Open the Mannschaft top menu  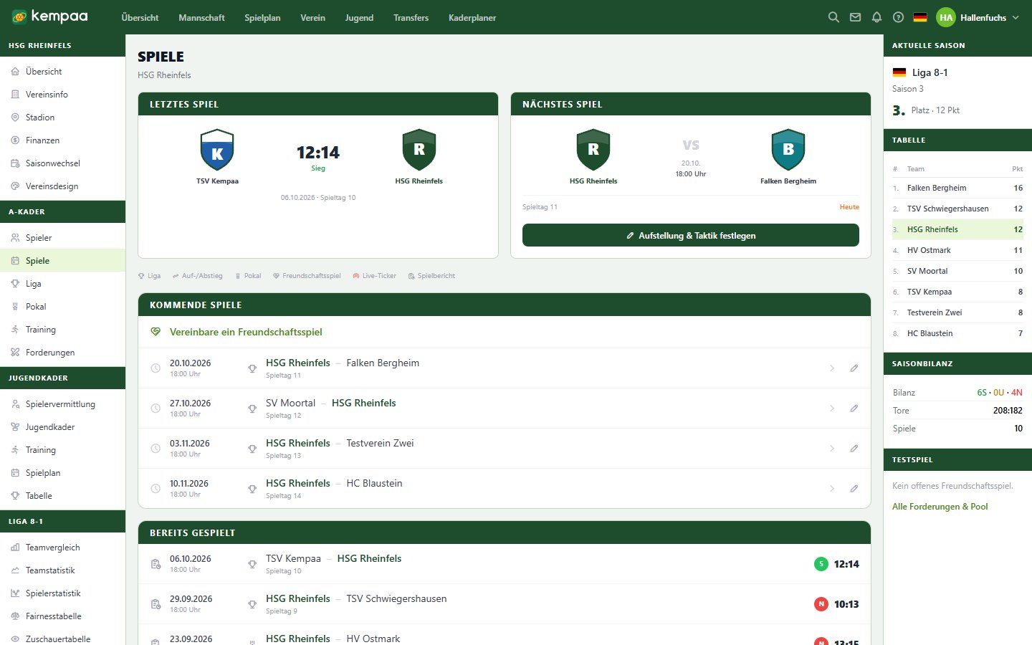point(201,17)
